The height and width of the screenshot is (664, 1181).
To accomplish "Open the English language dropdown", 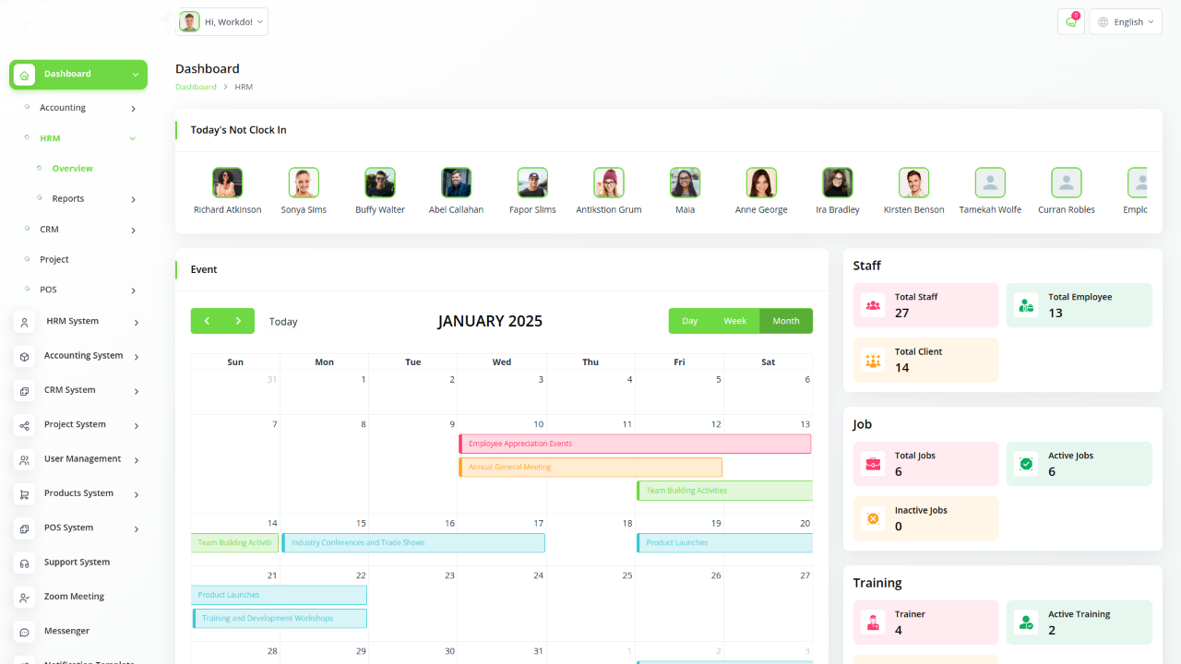I will coord(1126,22).
